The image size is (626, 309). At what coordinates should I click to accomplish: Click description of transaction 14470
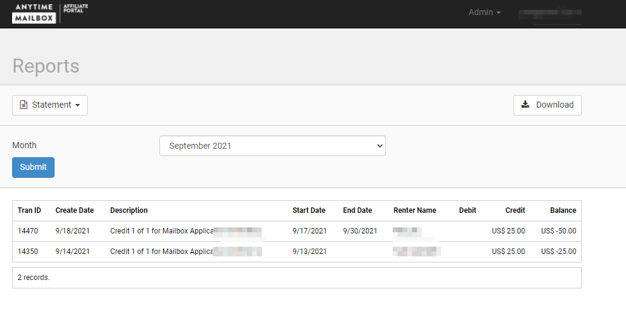pyautogui.click(x=186, y=231)
